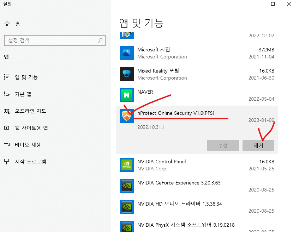Screen dimensions: 293x232
Task: Click the green NAVER app icon
Action: click(127, 95)
